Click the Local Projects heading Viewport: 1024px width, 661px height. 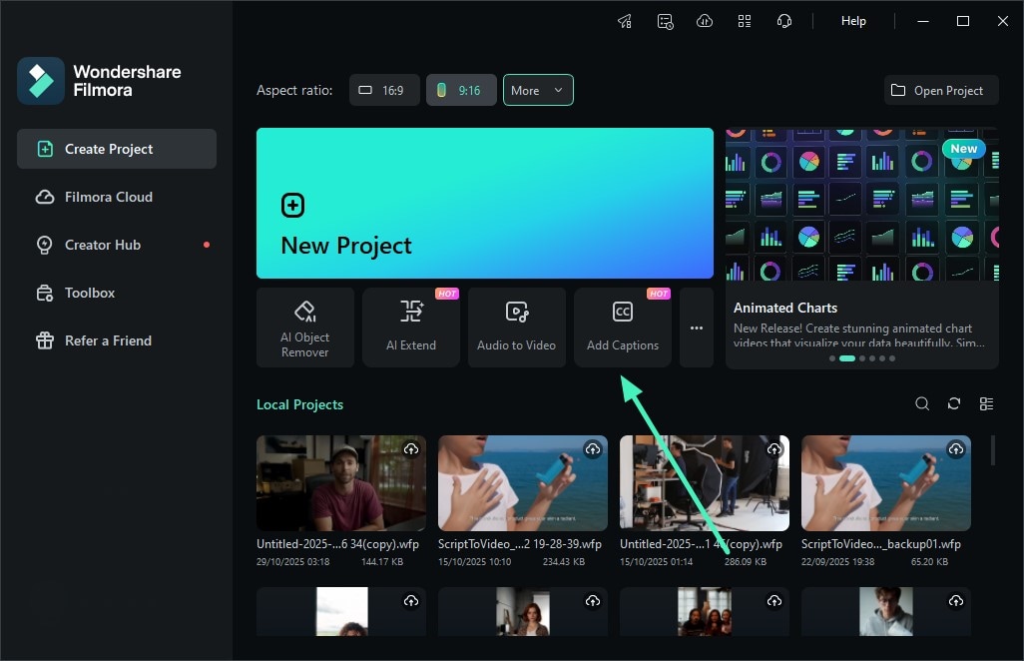pos(299,404)
